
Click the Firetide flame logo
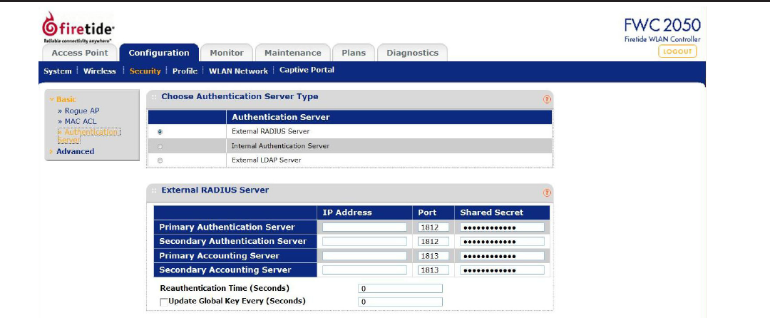pyautogui.click(x=49, y=24)
